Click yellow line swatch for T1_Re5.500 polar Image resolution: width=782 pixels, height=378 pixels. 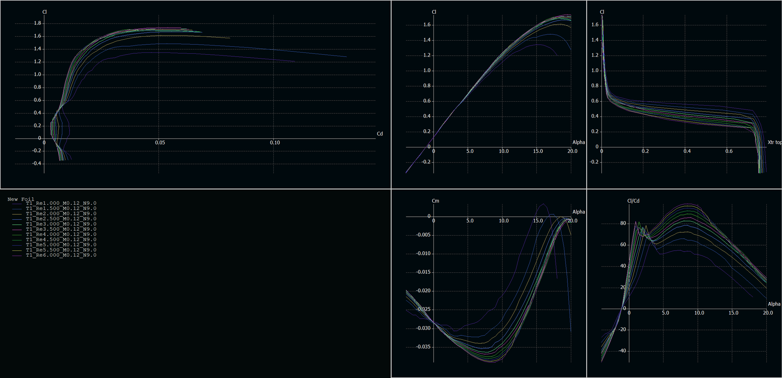pos(17,251)
